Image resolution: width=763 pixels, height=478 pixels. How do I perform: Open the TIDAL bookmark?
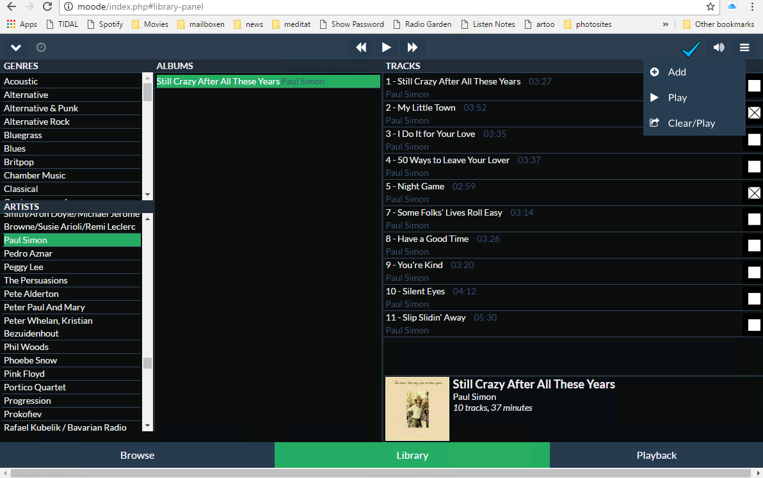click(x=62, y=24)
